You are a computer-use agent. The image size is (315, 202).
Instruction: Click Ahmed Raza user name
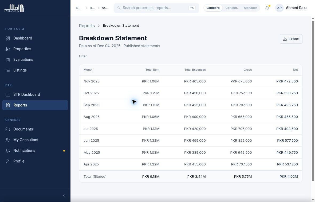pyautogui.click(x=297, y=8)
